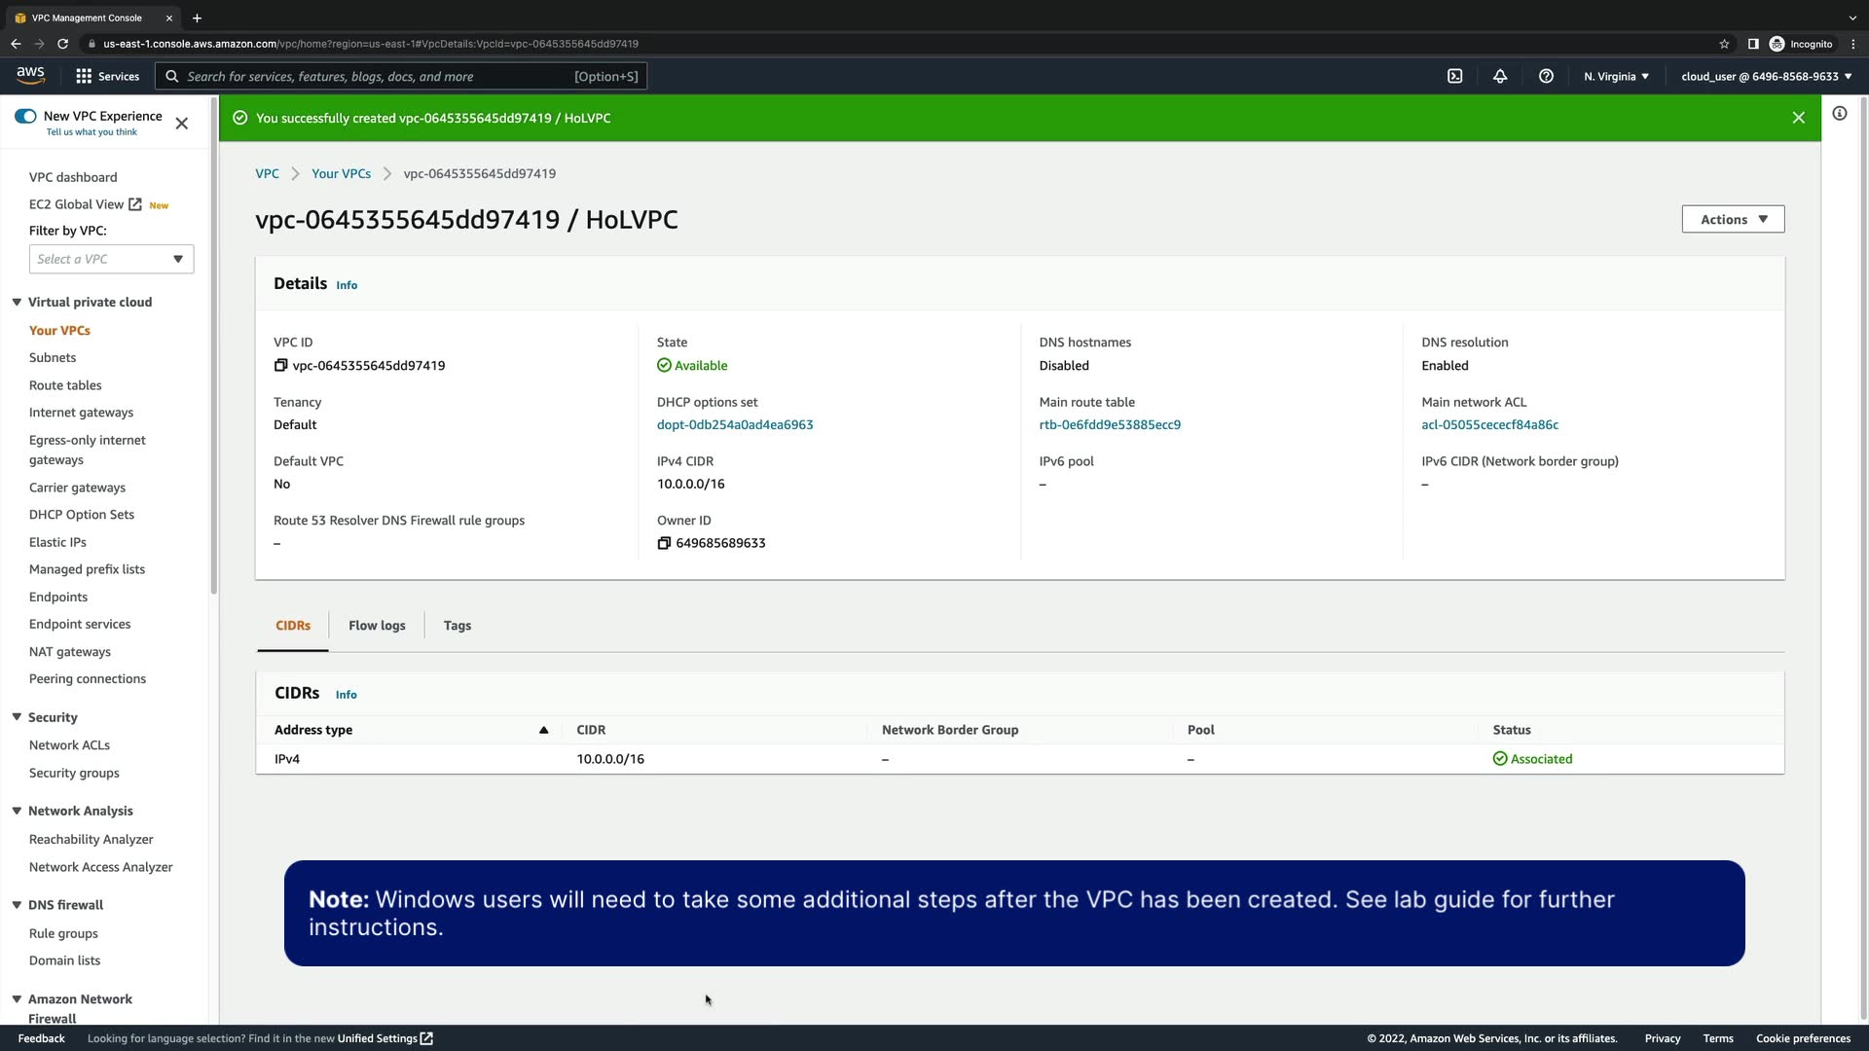Open the info panel icon at right edge
This screenshot has width=1869, height=1051.
point(1840,114)
